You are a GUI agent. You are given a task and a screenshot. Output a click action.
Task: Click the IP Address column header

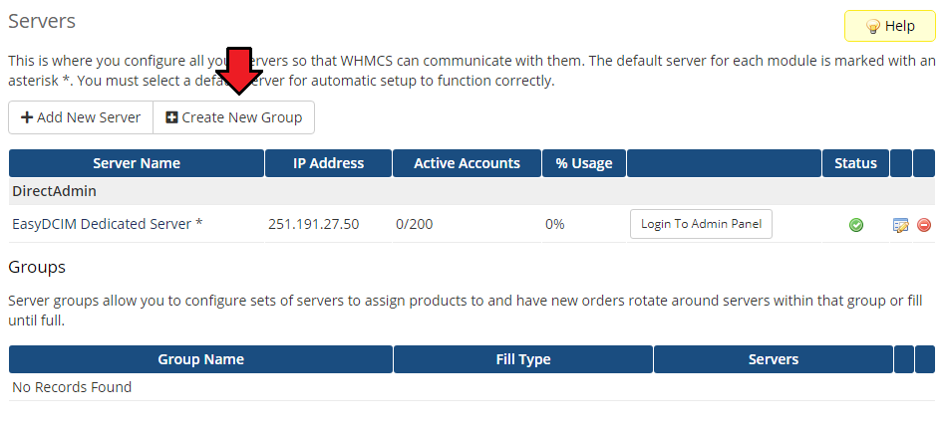click(x=329, y=163)
